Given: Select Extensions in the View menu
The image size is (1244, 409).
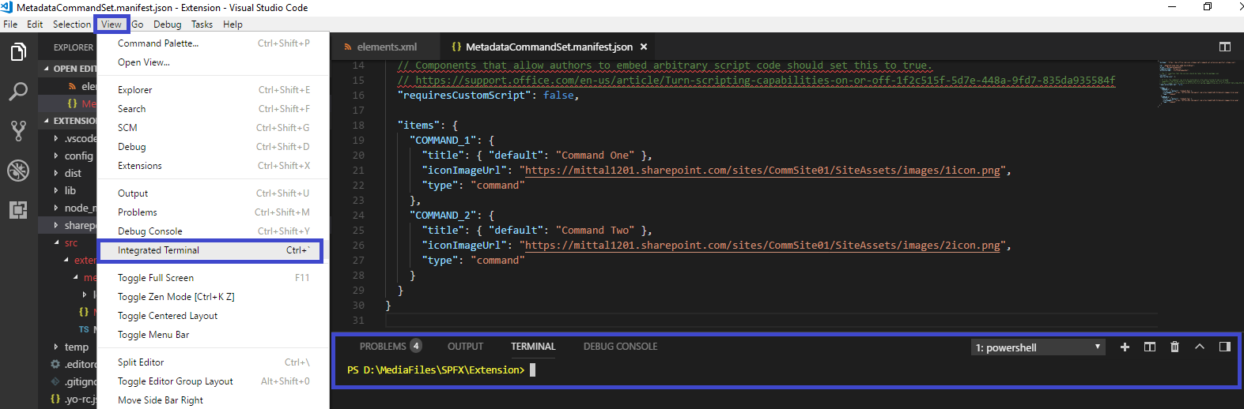Looking at the screenshot, I should pyautogui.click(x=213, y=166).
